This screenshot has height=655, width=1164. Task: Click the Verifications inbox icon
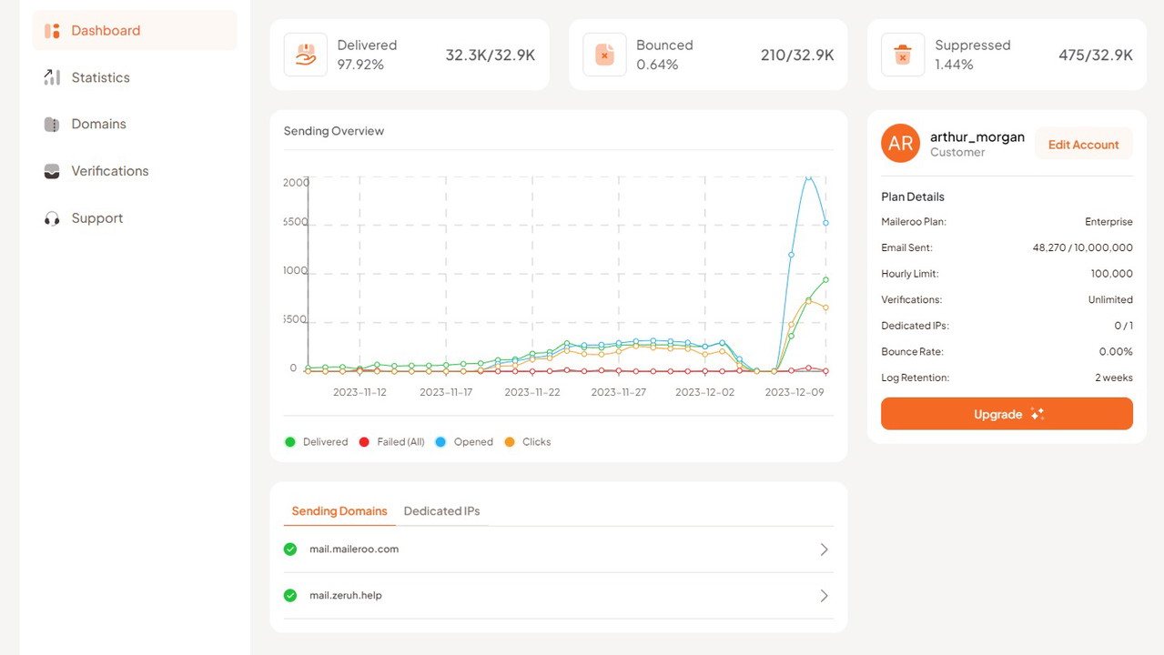tap(52, 171)
